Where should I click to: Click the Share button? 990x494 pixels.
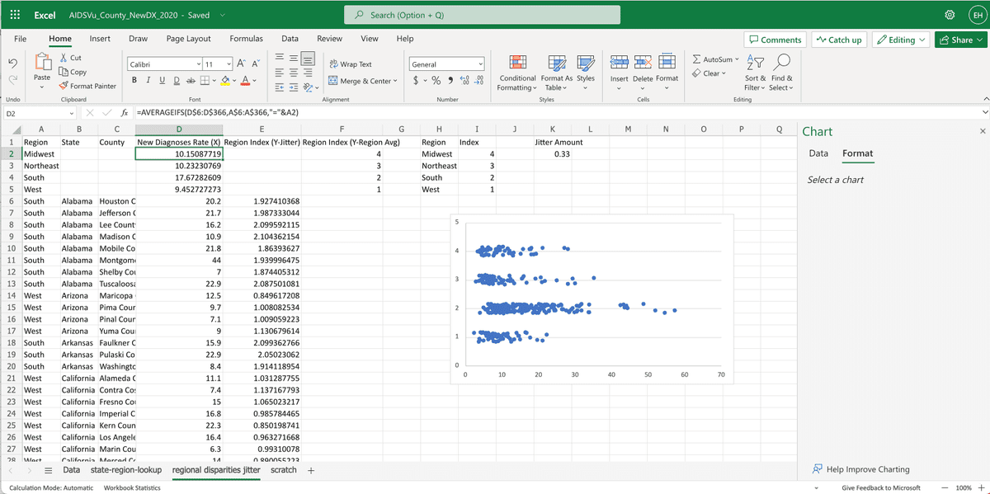tap(959, 39)
